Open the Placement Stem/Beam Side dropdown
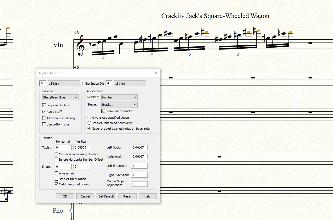333x220 pixels. pos(60,97)
